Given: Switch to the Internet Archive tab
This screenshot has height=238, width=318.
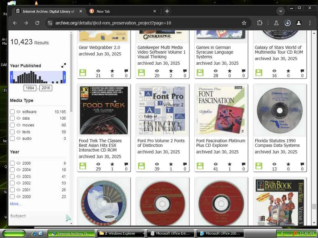Looking at the screenshot, I should 49,11.
